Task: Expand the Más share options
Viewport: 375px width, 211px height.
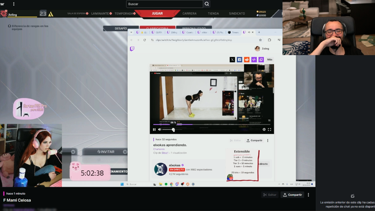Action: click(x=270, y=59)
